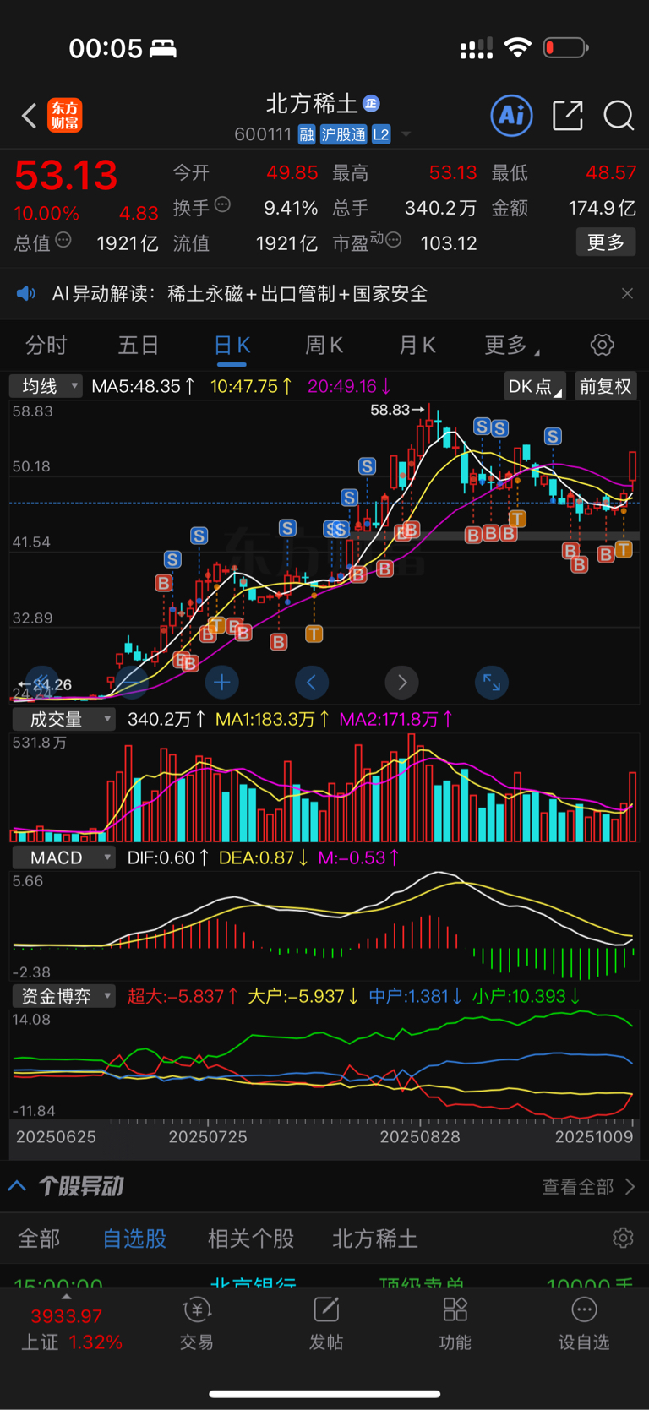This screenshot has width=649, height=1410.
Task: Select 北方稀土 tab in 个股异动
Action: click(375, 1239)
